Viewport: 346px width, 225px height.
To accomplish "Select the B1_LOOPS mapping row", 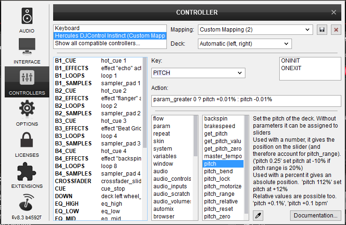I will [98, 76].
